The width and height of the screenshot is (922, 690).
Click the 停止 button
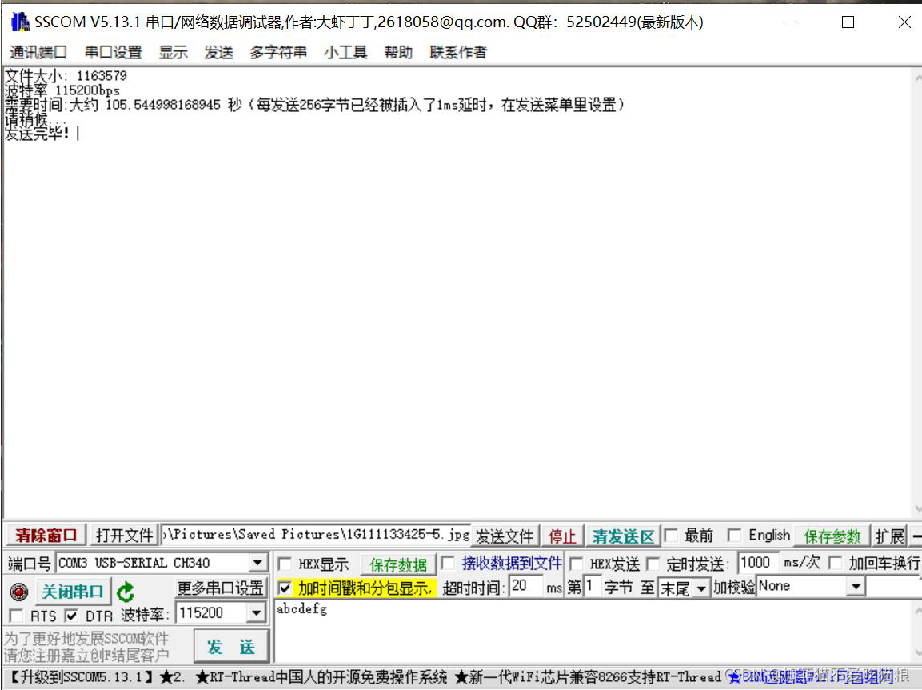click(562, 536)
